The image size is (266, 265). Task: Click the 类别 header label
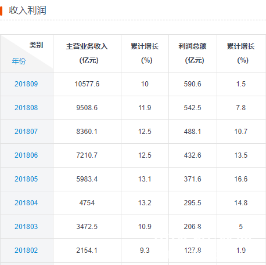[36, 45]
